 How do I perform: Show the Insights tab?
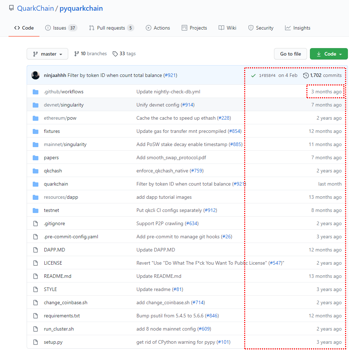pos(297,28)
